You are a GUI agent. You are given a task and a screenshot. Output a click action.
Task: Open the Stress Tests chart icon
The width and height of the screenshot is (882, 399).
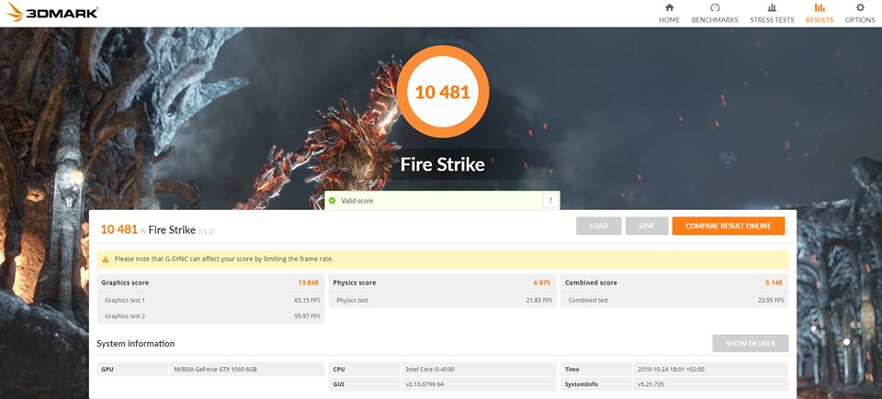coord(772,8)
